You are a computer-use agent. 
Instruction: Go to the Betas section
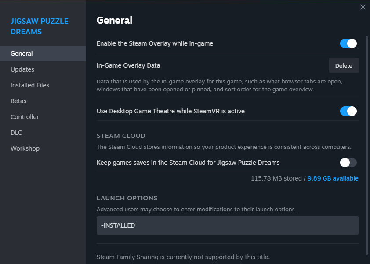coord(18,101)
